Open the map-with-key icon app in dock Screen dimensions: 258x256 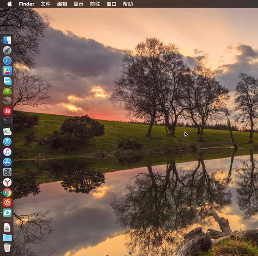(x=7, y=132)
